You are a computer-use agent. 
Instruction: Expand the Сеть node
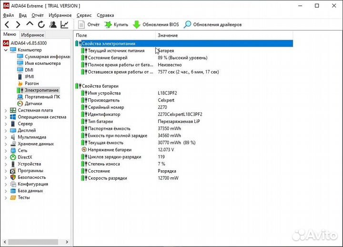click(6, 151)
